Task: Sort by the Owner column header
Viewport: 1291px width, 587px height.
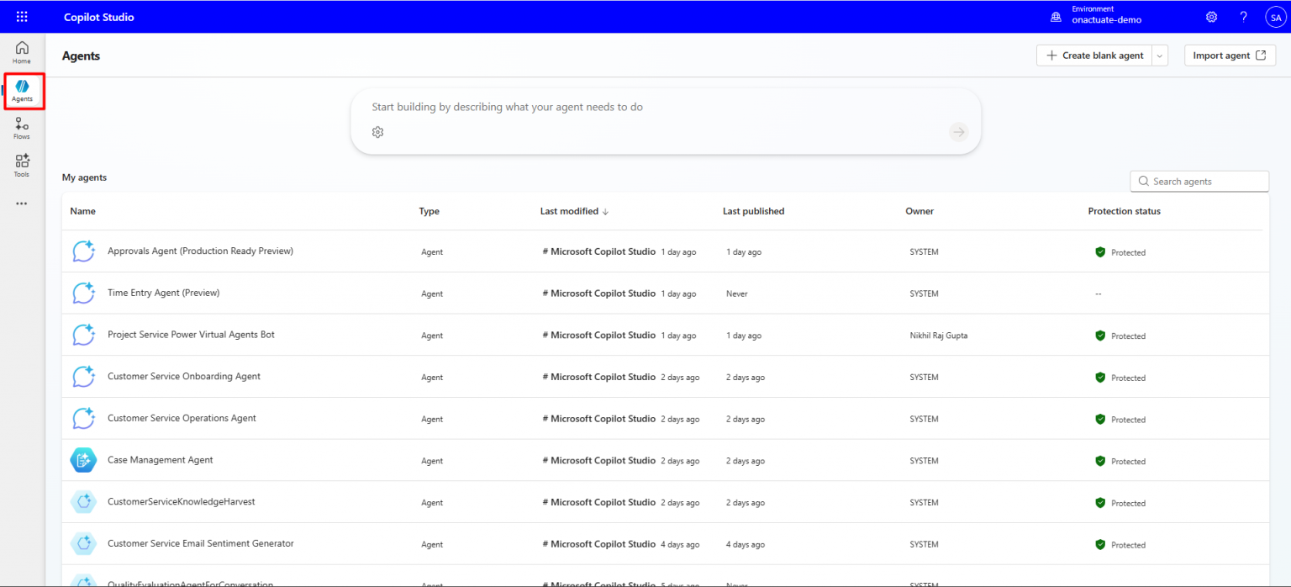Action: 920,211
